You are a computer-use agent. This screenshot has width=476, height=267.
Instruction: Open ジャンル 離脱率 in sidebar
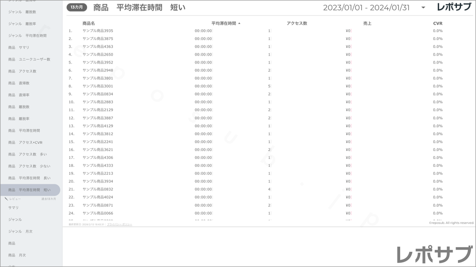click(x=22, y=24)
